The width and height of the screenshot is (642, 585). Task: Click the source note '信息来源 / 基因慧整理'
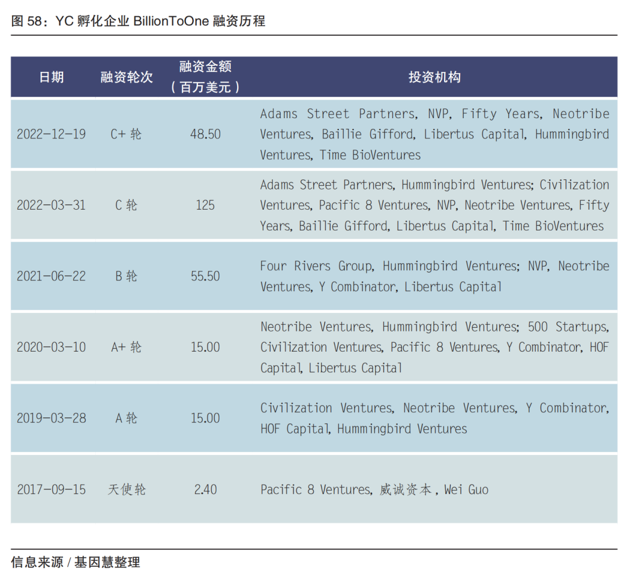click(x=75, y=562)
